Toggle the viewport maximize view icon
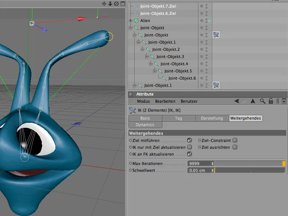 pyautogui.click(x=123, y=4)
